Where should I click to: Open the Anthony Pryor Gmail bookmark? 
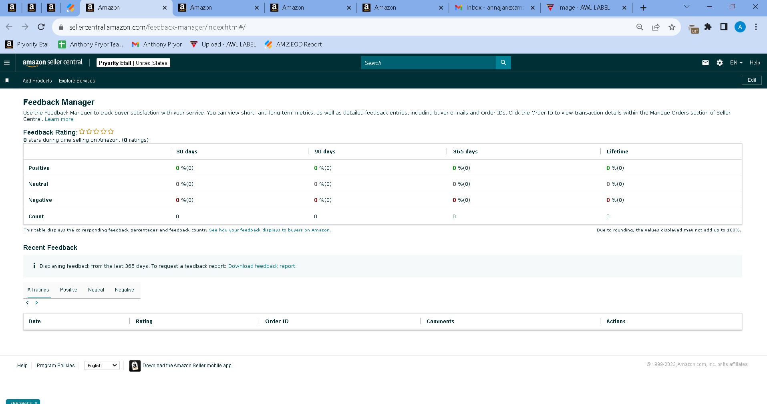[x=157, y=44]
